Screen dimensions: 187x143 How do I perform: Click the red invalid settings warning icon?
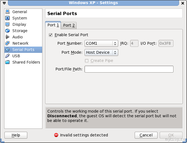[x=56, y=135]
